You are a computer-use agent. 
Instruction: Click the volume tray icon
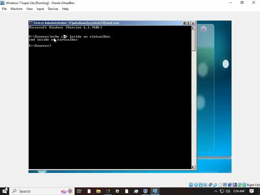click(x=228, y=191)
